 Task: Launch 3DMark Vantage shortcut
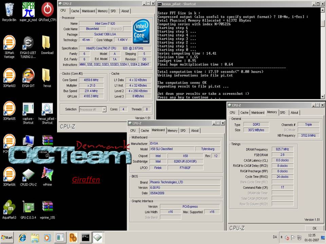[x=9, y=47]
